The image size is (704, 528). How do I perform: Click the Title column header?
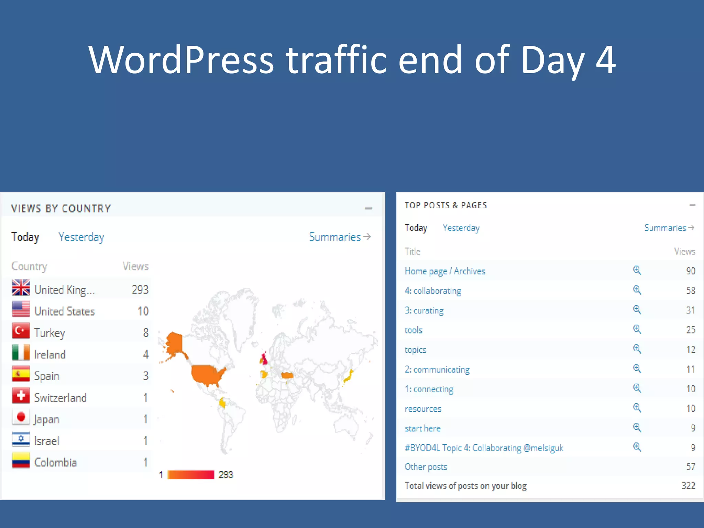coord(412,251)
